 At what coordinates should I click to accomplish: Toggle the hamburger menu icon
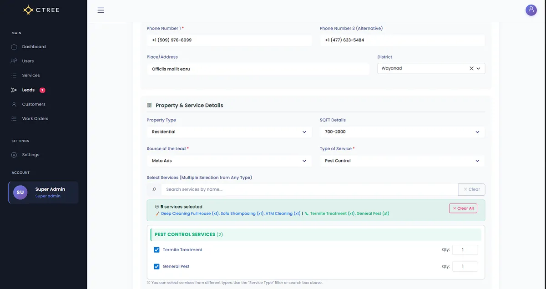[x=101, y=10]
